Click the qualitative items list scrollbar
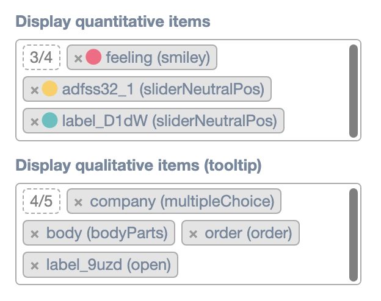 coord(353,234)
